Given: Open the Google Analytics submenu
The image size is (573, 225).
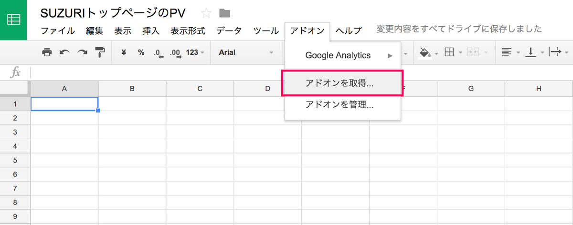Looking at the screenshot, I should (343, 55).
